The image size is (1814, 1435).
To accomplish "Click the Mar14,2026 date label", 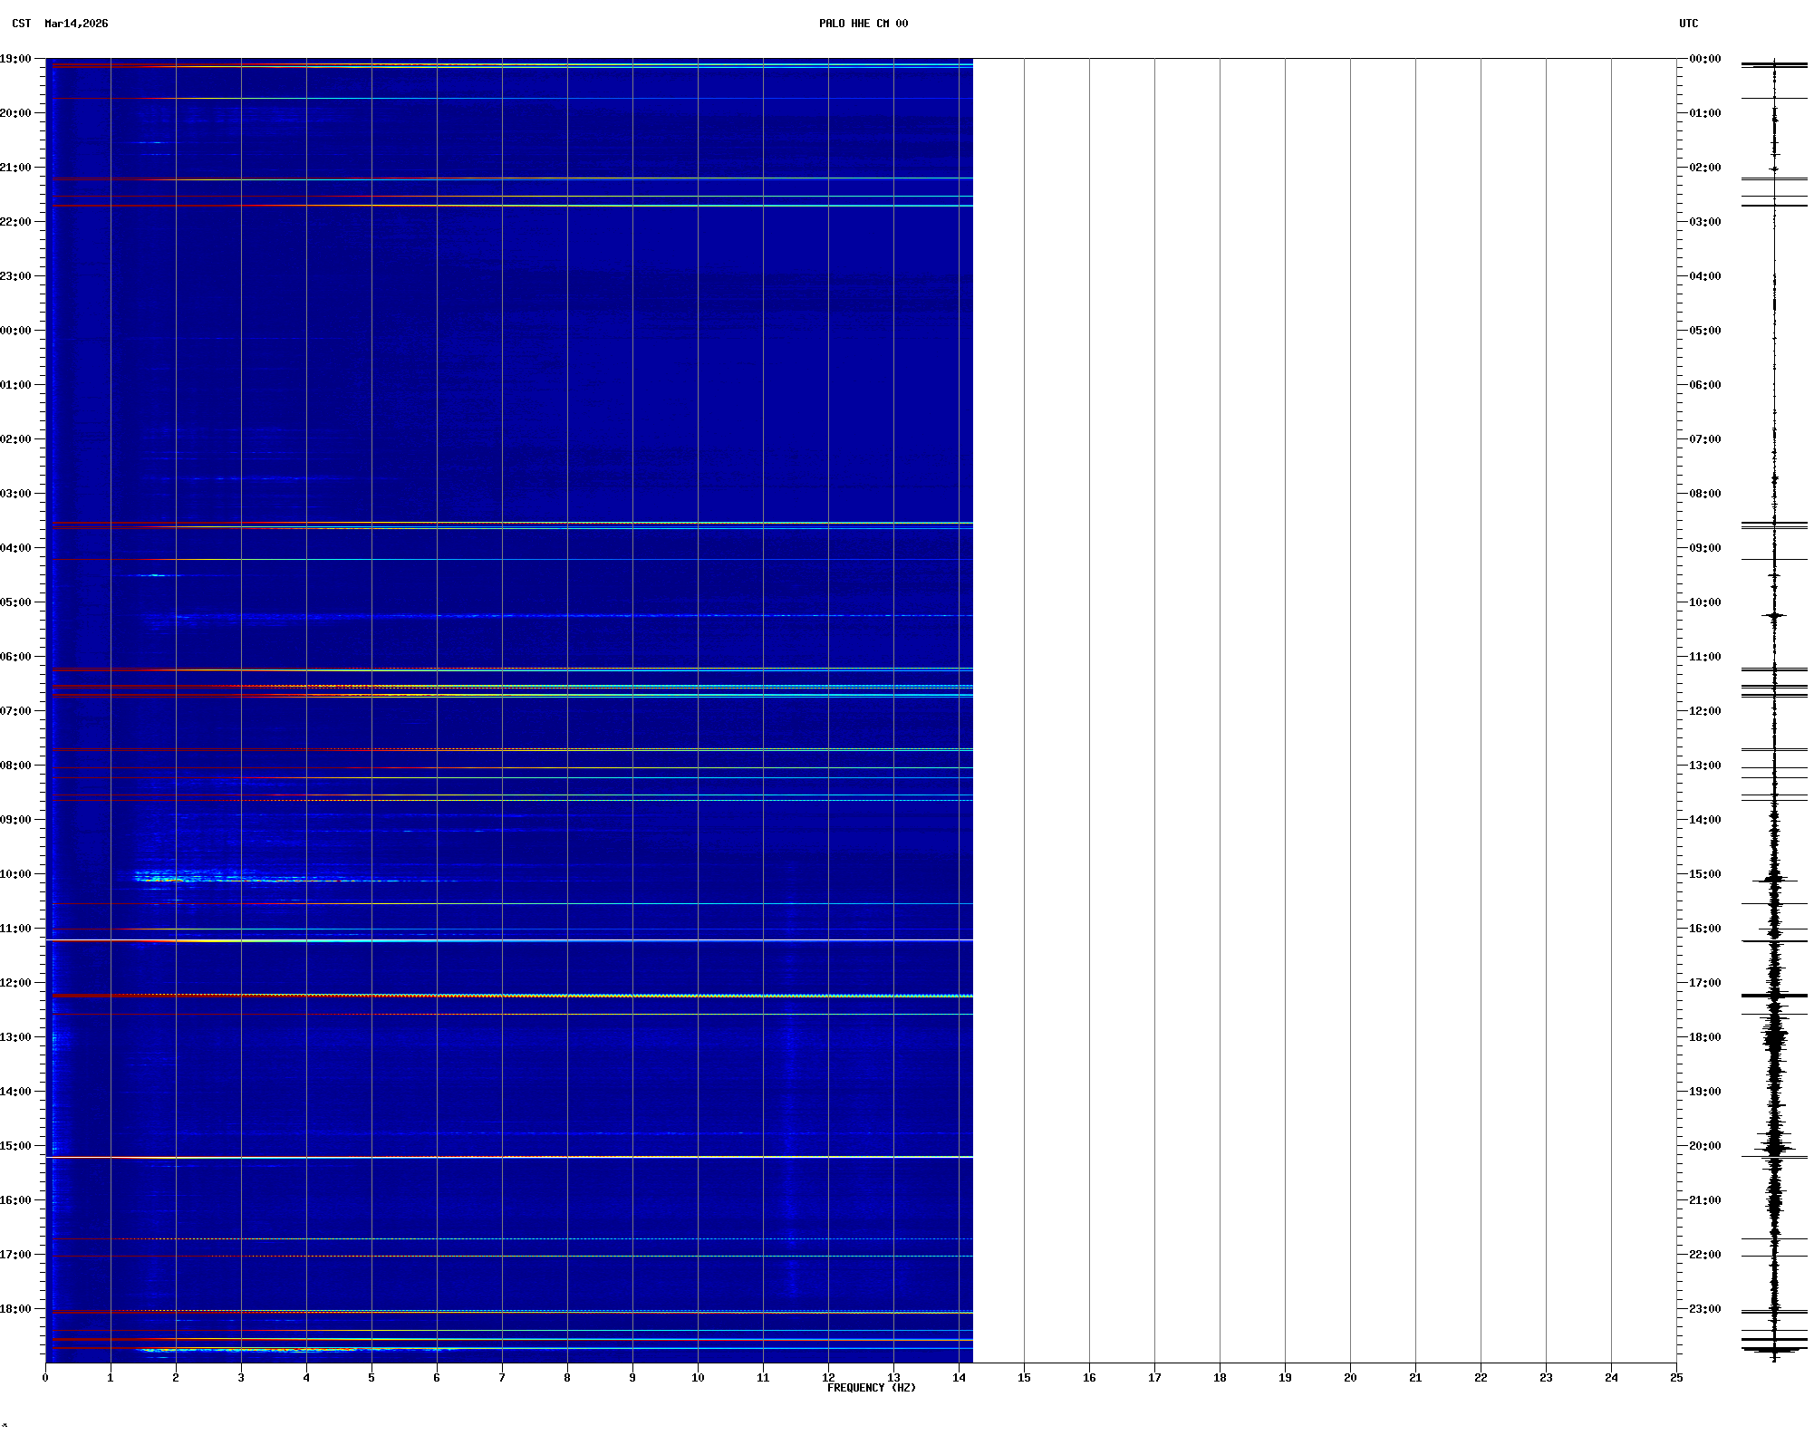I will click(x=76, y=24).
